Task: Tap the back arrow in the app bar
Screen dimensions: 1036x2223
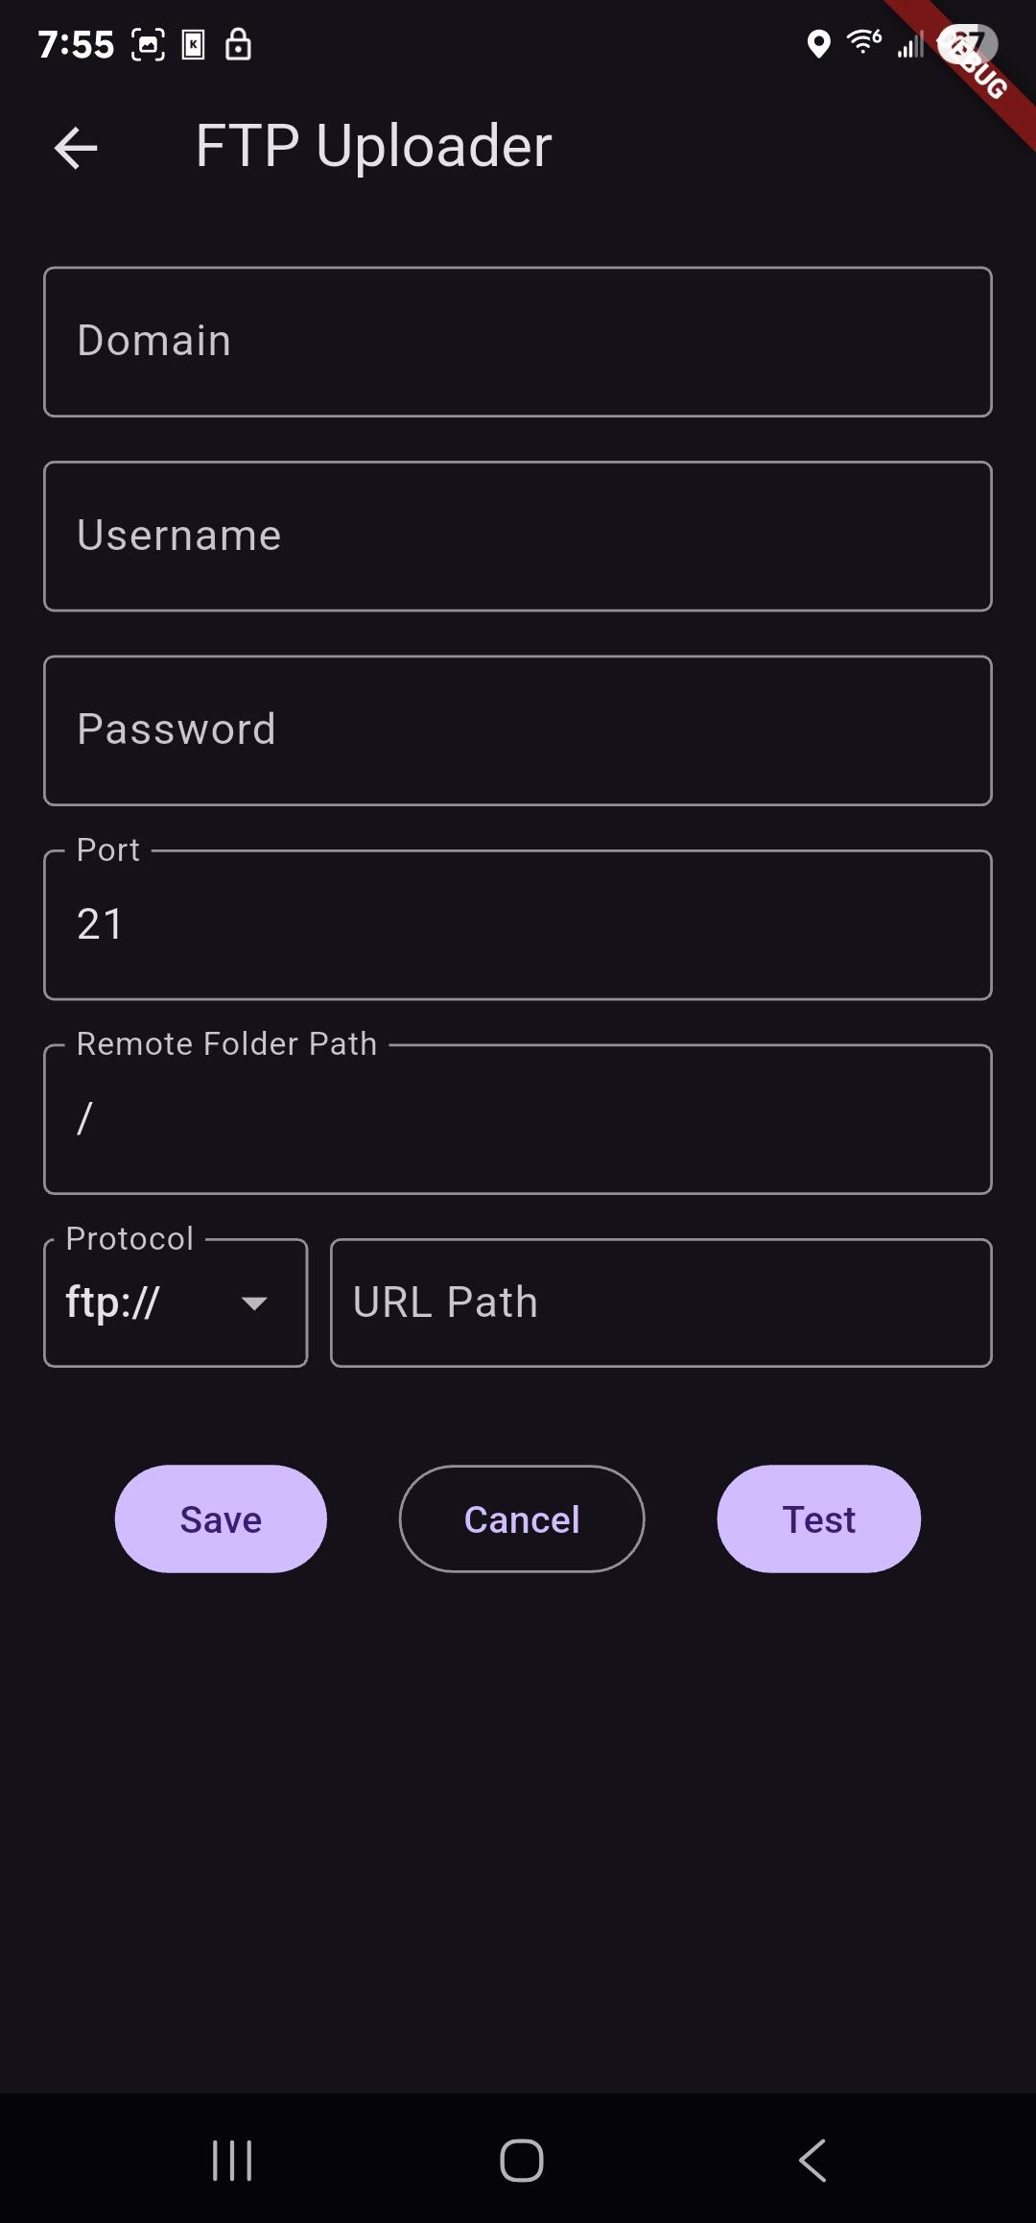Action: pyautogui.click(x=76, y=148)
